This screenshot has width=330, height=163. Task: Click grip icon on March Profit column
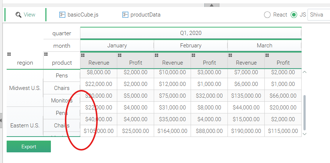(x=267, y=55)
